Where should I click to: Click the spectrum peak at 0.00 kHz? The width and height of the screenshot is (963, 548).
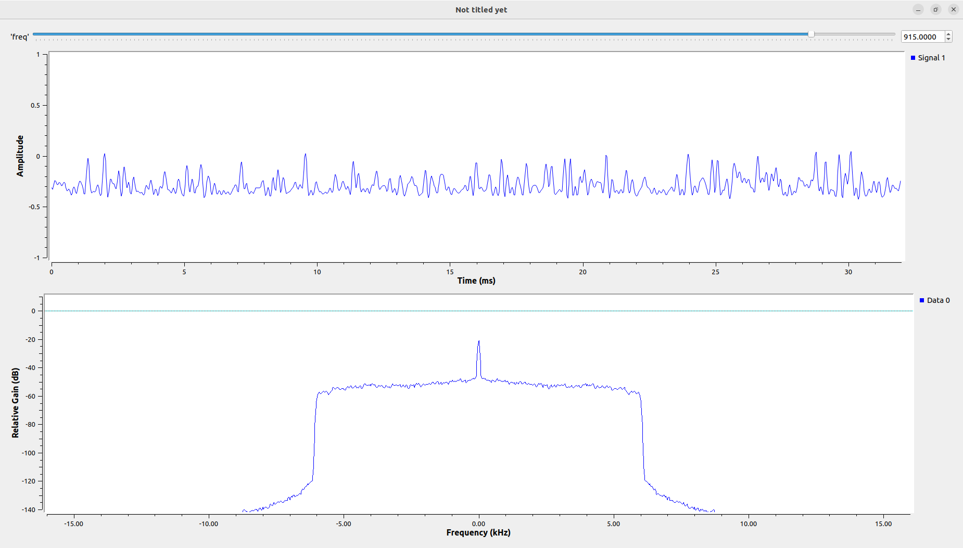point(479,342)
